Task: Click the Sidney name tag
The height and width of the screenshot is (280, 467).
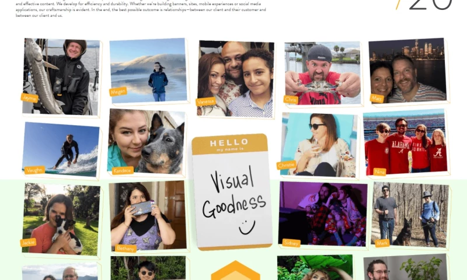Action: 291,243
